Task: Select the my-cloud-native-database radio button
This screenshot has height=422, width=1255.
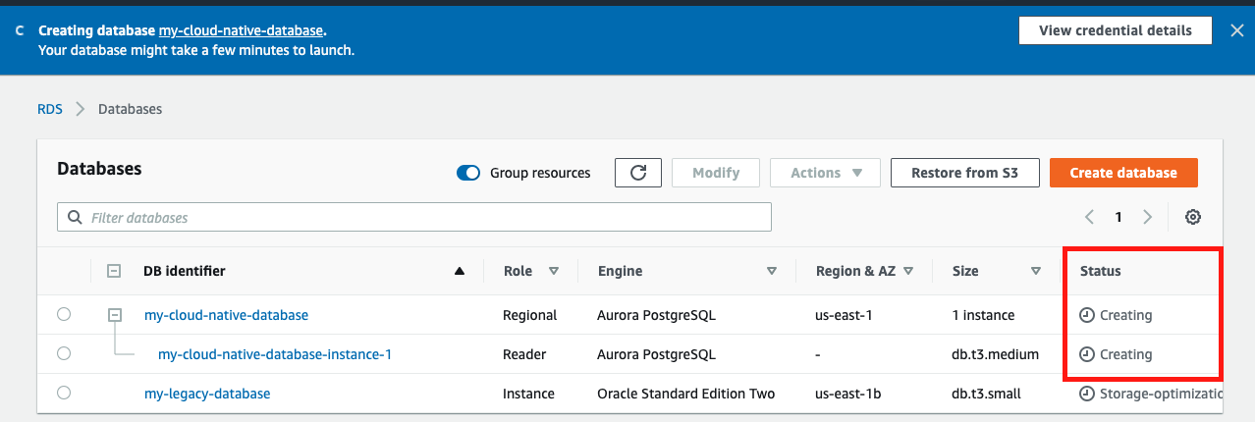Action: [x=64, y=315]
